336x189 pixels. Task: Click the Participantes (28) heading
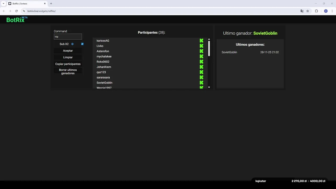tap(151, 33)
